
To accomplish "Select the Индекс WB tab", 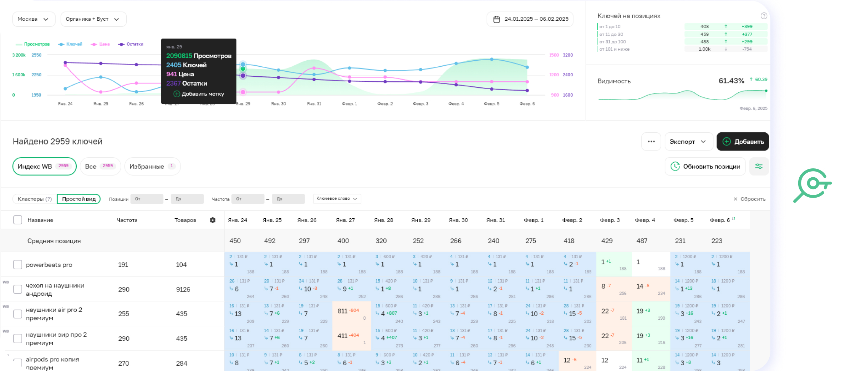I will click(x=44, y=166).
